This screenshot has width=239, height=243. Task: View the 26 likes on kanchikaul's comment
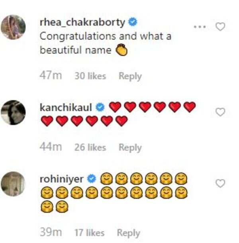[x=90, y=147]
